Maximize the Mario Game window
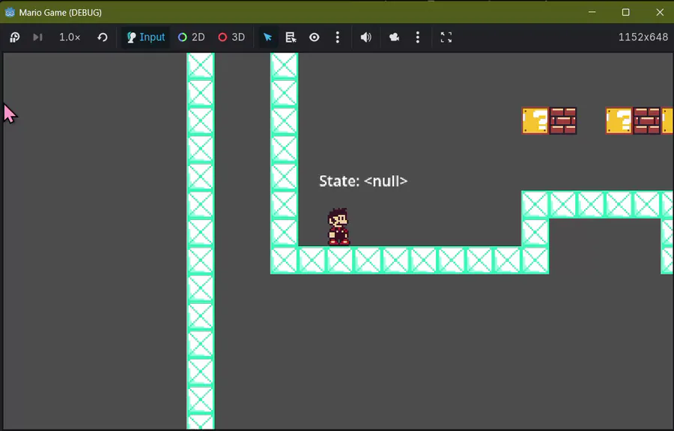 (626, 12)
